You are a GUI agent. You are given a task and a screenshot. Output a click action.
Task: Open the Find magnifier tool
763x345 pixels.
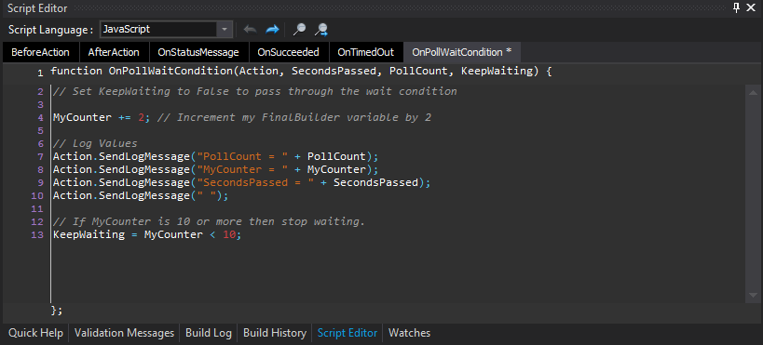click(299, 30)
